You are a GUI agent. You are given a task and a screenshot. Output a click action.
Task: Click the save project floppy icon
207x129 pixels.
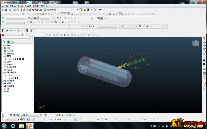tap(6, 10)
